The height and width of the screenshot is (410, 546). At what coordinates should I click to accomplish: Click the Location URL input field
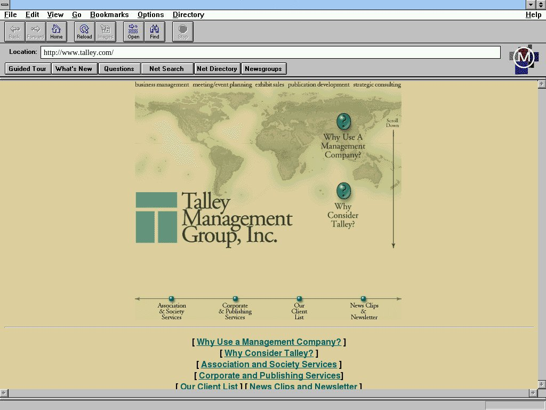pyautogui.click(x=270, y=52)
